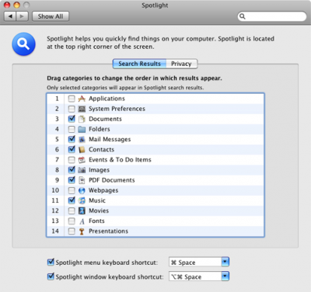The width and height of the screenshot is (311, 292).
Task: Click the Music iTunes icon
Action: (82, 200)
